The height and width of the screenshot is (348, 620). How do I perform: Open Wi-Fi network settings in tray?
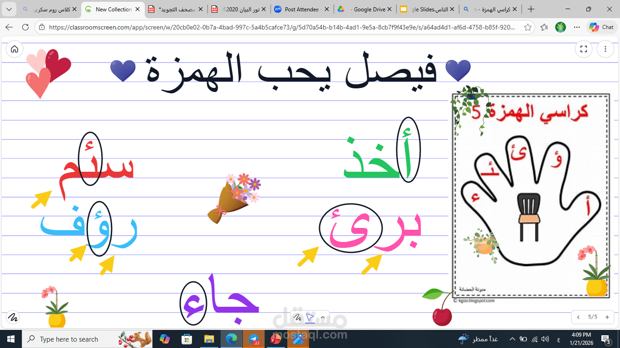point(535,339)
